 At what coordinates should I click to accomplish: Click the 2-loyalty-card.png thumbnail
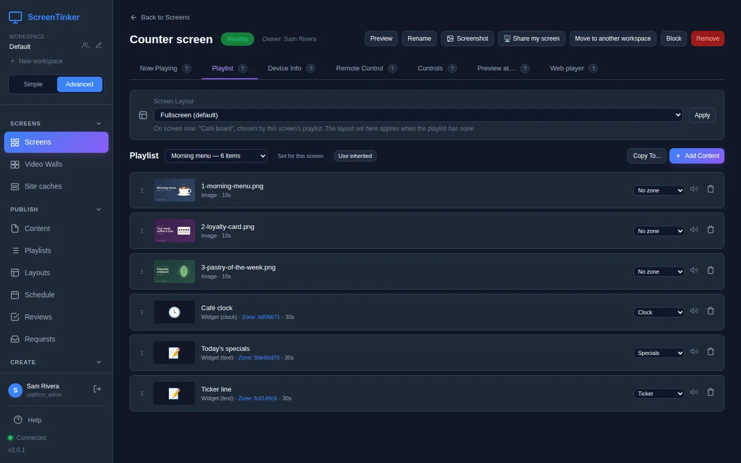174,231
